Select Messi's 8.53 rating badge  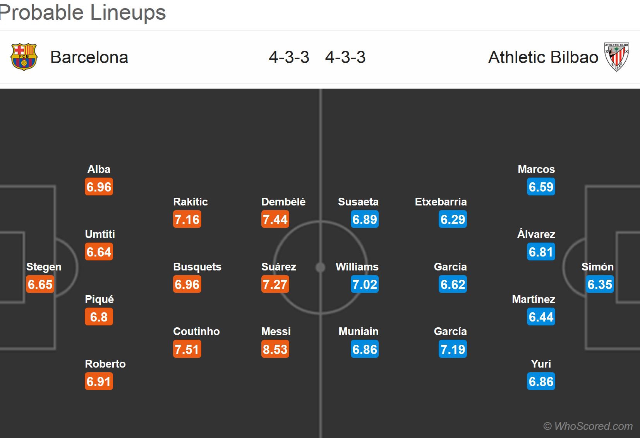[x=275, y=349]
